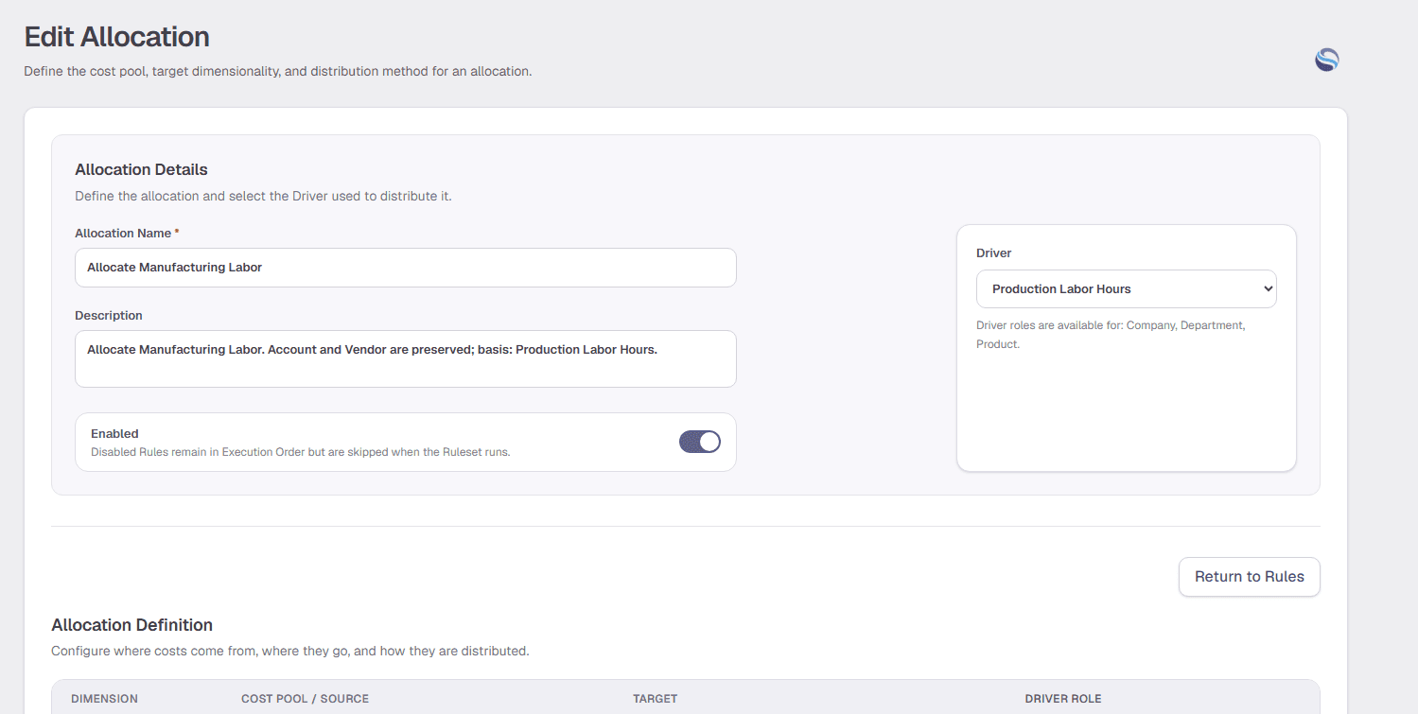Click the Driver label text
This screenshot has height=714, width=1418.
[993, 253]
